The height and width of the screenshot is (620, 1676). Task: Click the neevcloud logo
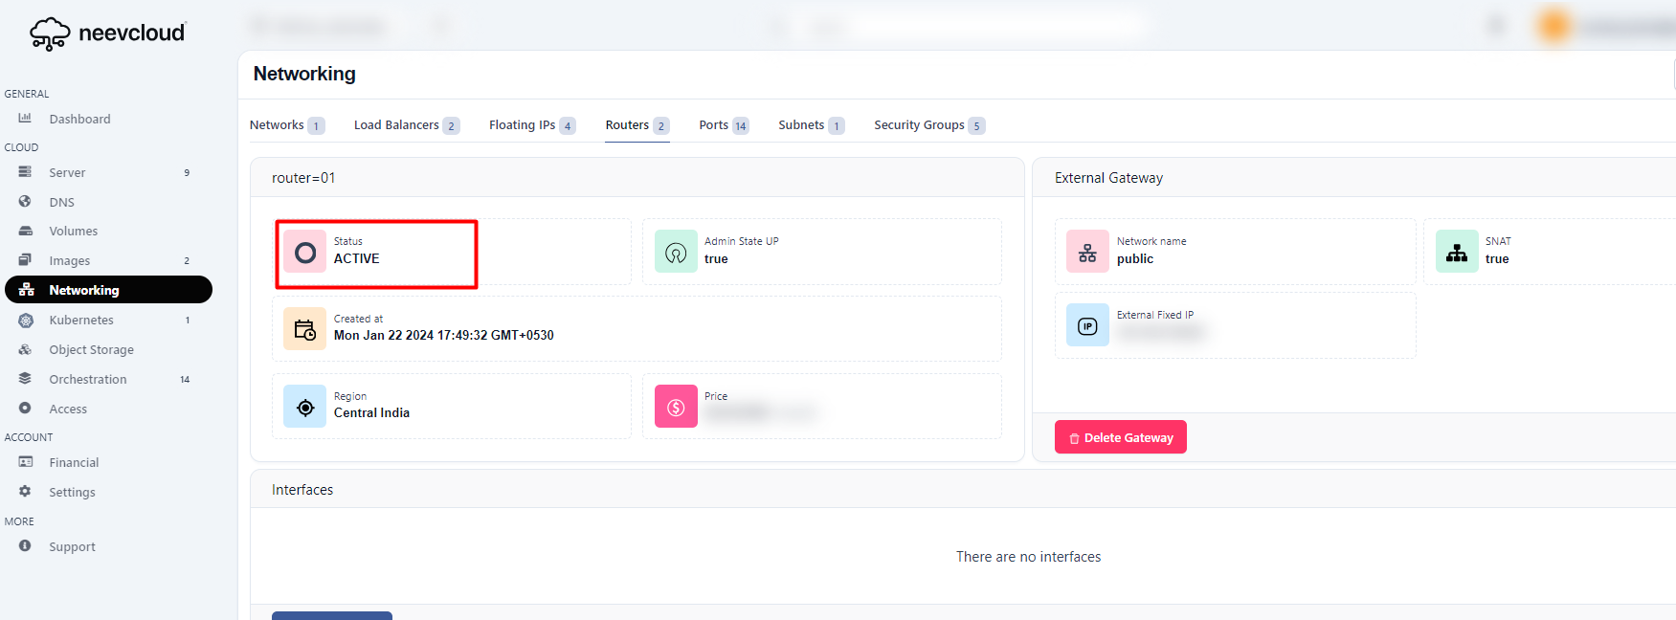click(x=107, y=33)
